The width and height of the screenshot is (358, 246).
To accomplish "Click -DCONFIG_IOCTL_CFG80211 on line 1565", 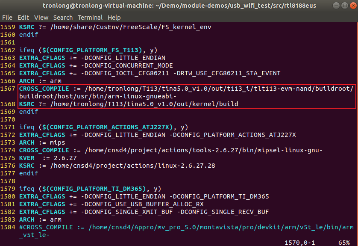I will [x=125, y=73].
